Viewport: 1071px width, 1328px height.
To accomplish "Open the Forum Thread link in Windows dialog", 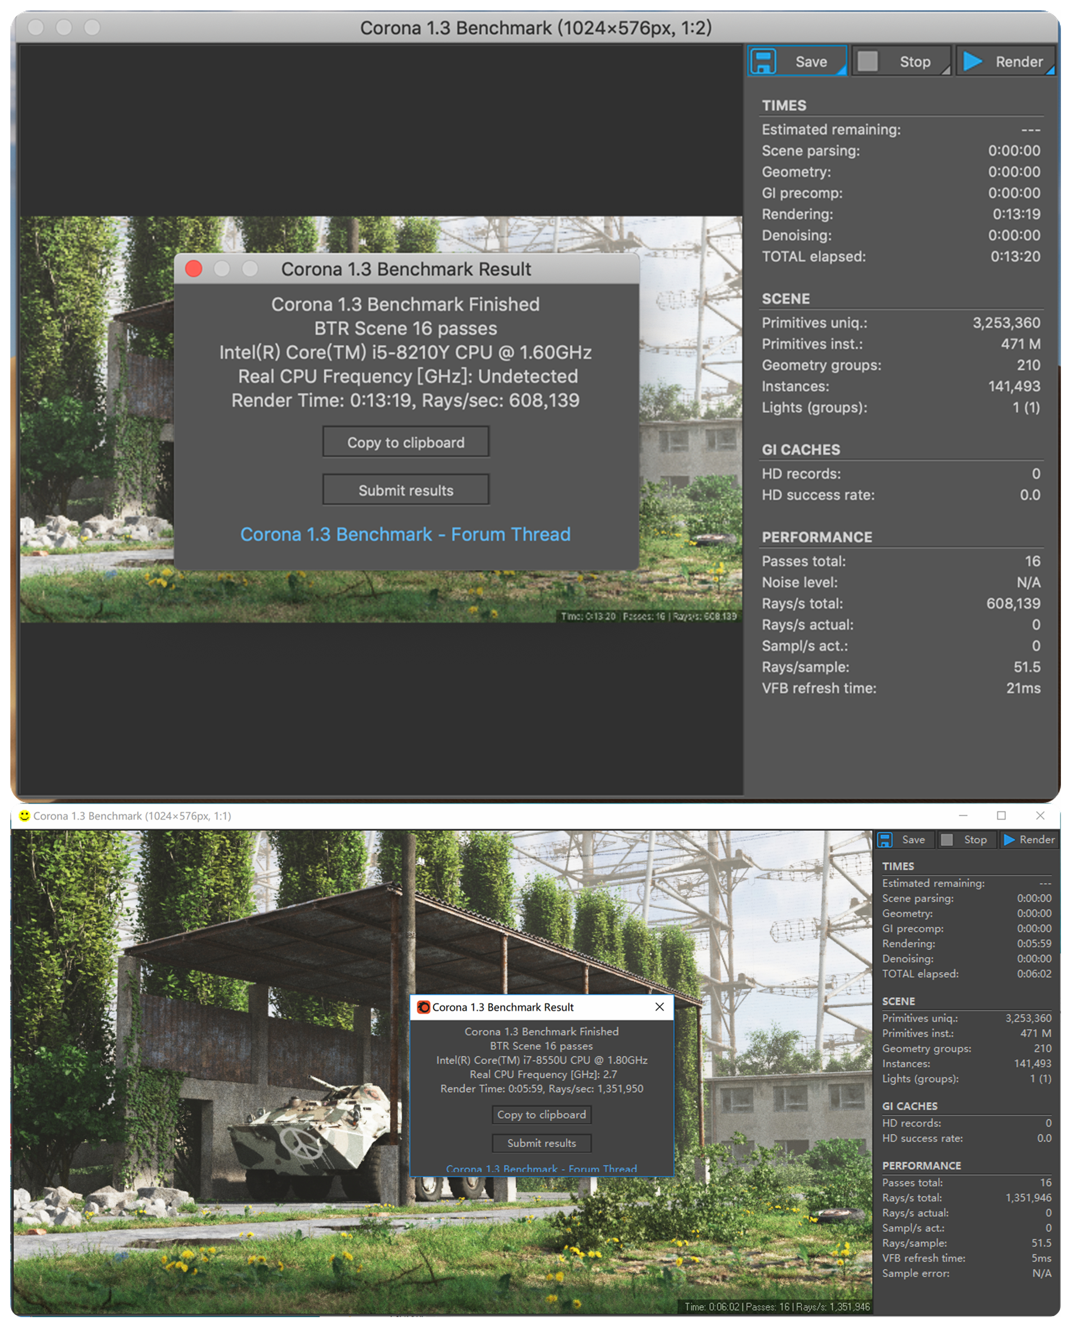I will pyautogui.click(x=541, y=1168).
